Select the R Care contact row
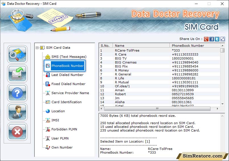The height and width of the screenshot is (161, 229). (160, 54)
